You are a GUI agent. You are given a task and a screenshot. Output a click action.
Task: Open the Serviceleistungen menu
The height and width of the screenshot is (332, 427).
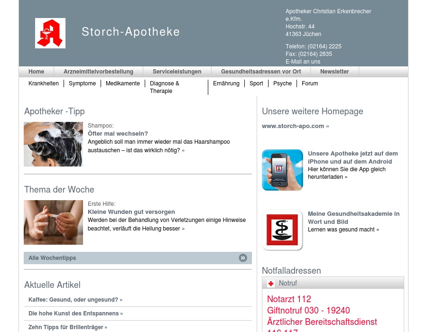click(x=177, y=72)
